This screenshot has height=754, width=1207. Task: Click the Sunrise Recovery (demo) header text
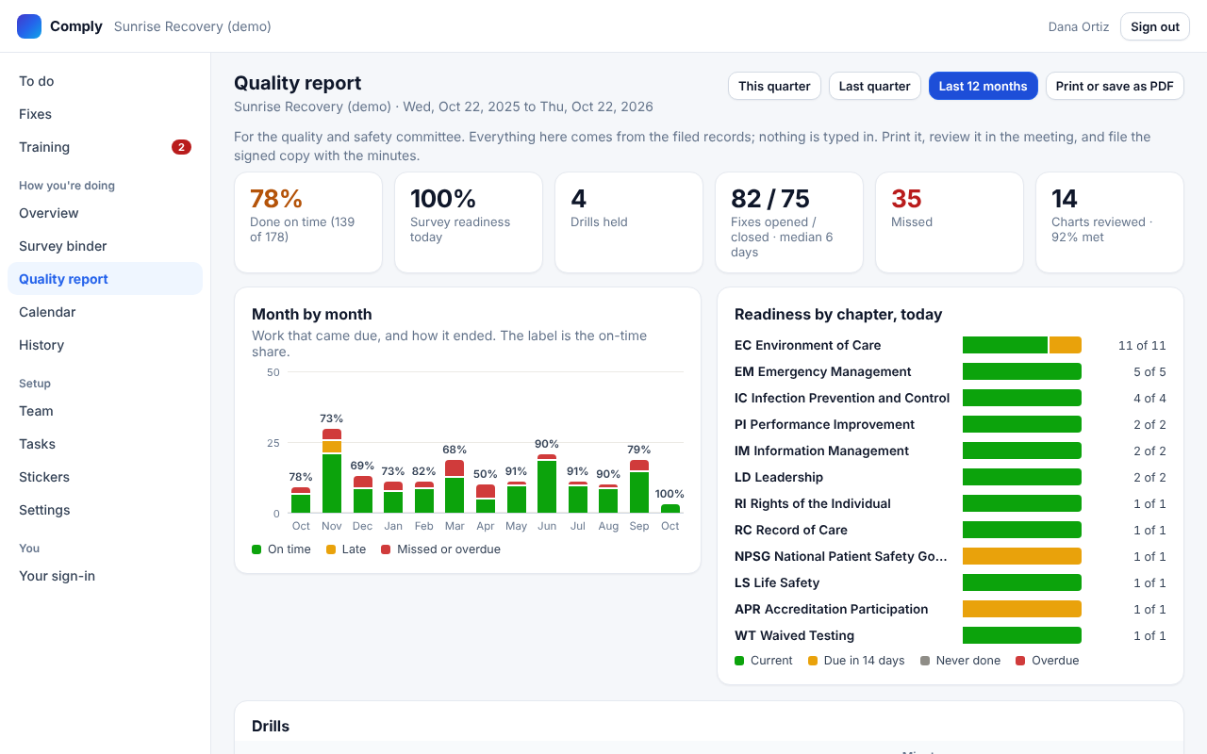click(x=192, y=26)
